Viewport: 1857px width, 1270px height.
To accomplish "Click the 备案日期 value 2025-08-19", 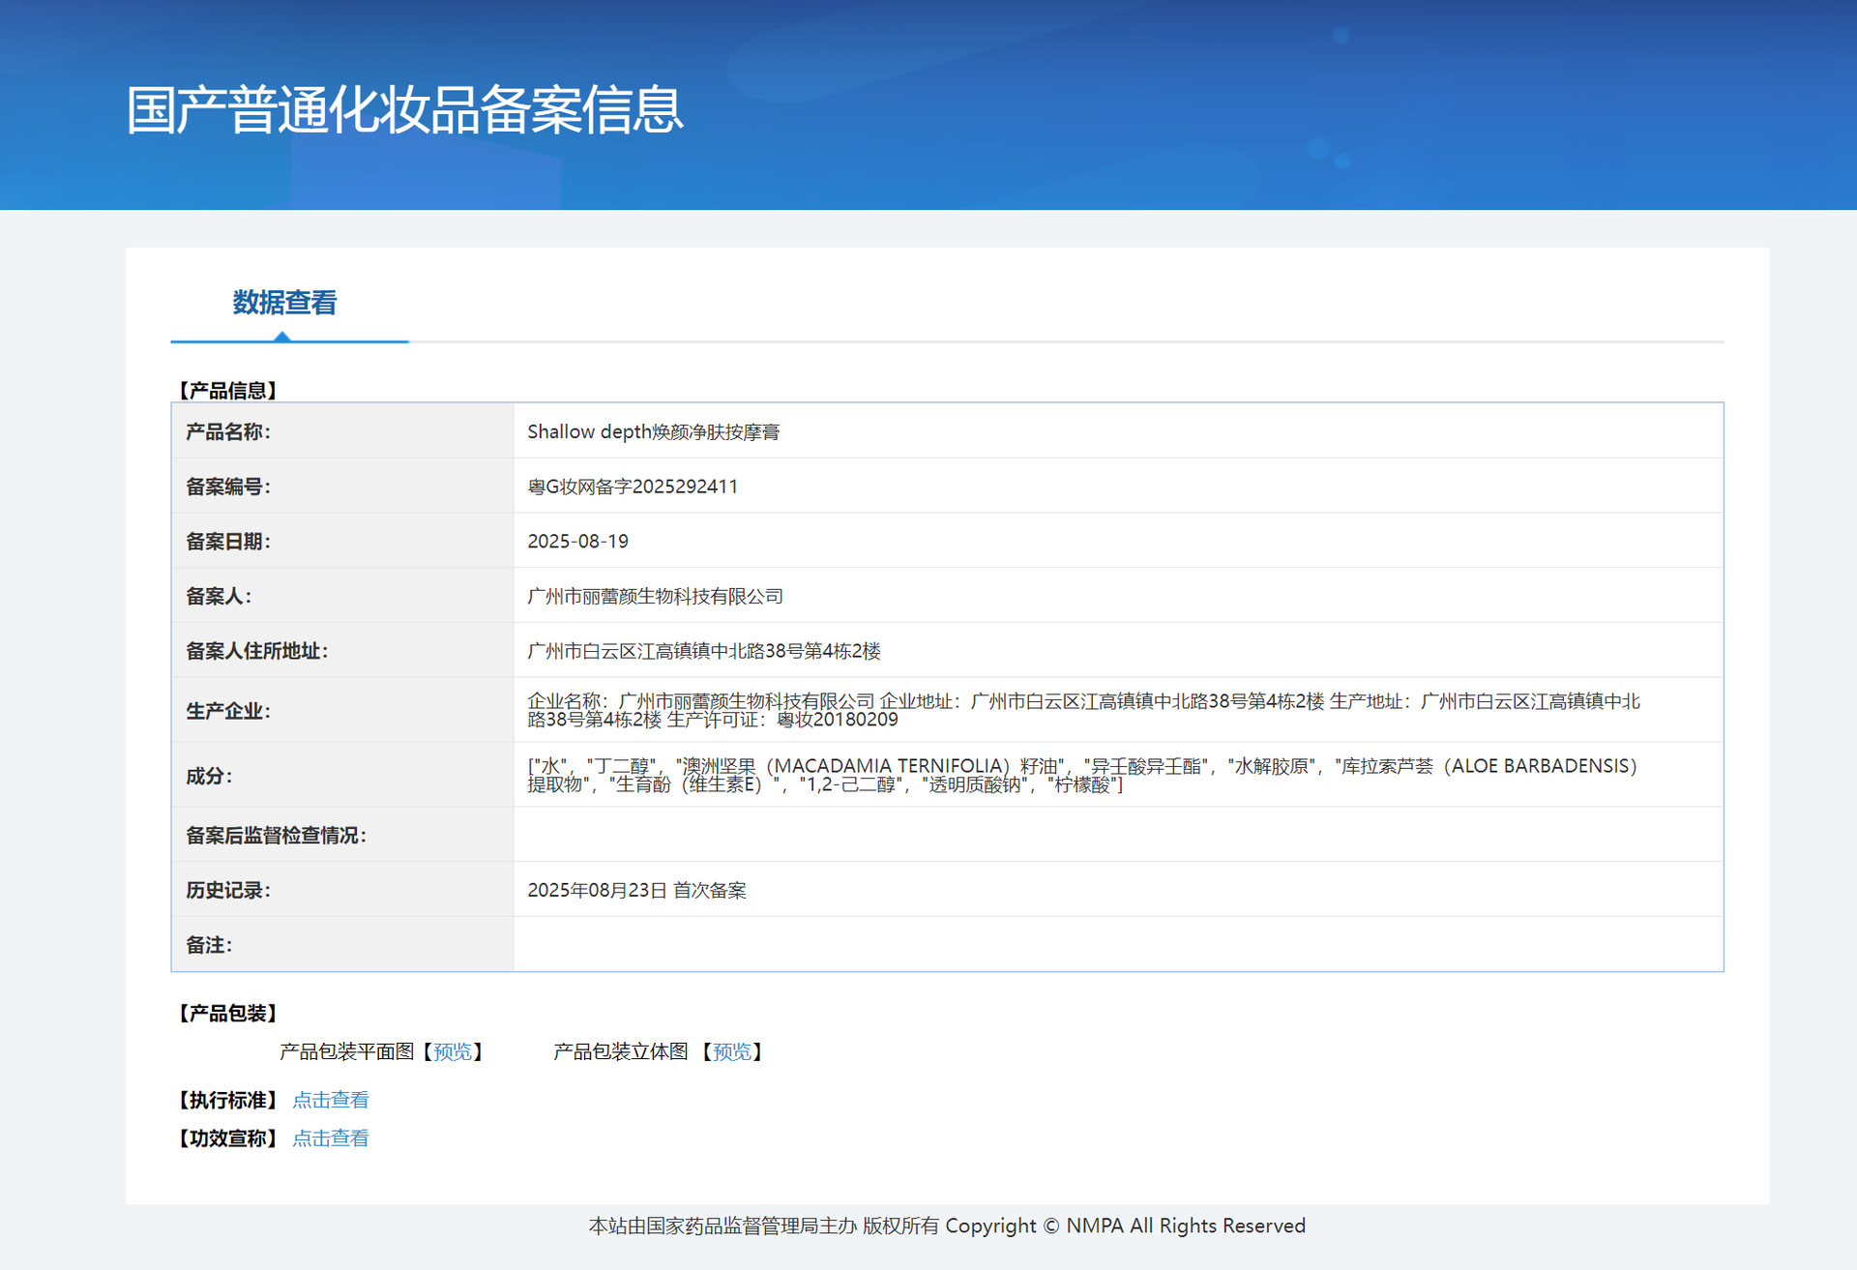I will click(577, 542).
